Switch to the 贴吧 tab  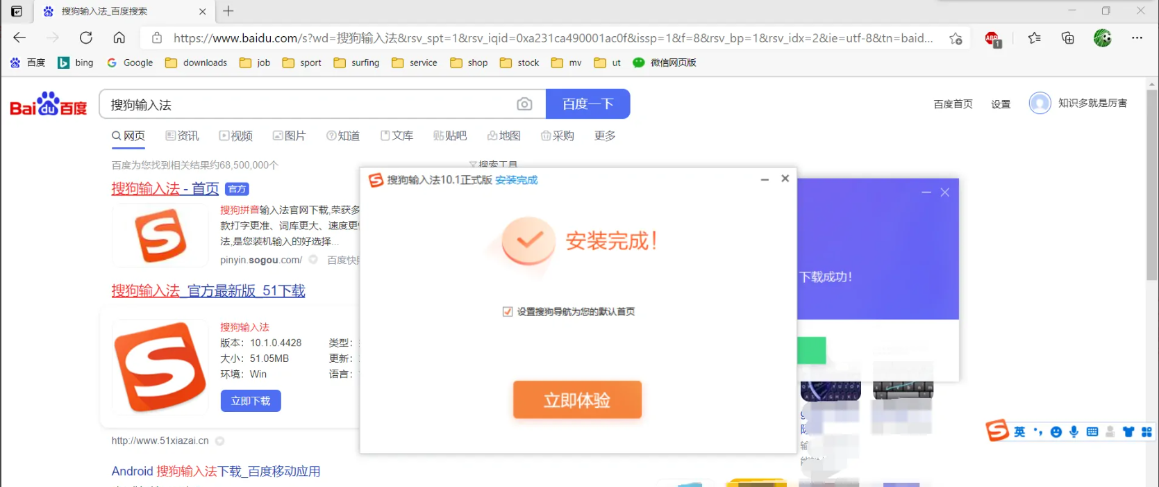450,135
